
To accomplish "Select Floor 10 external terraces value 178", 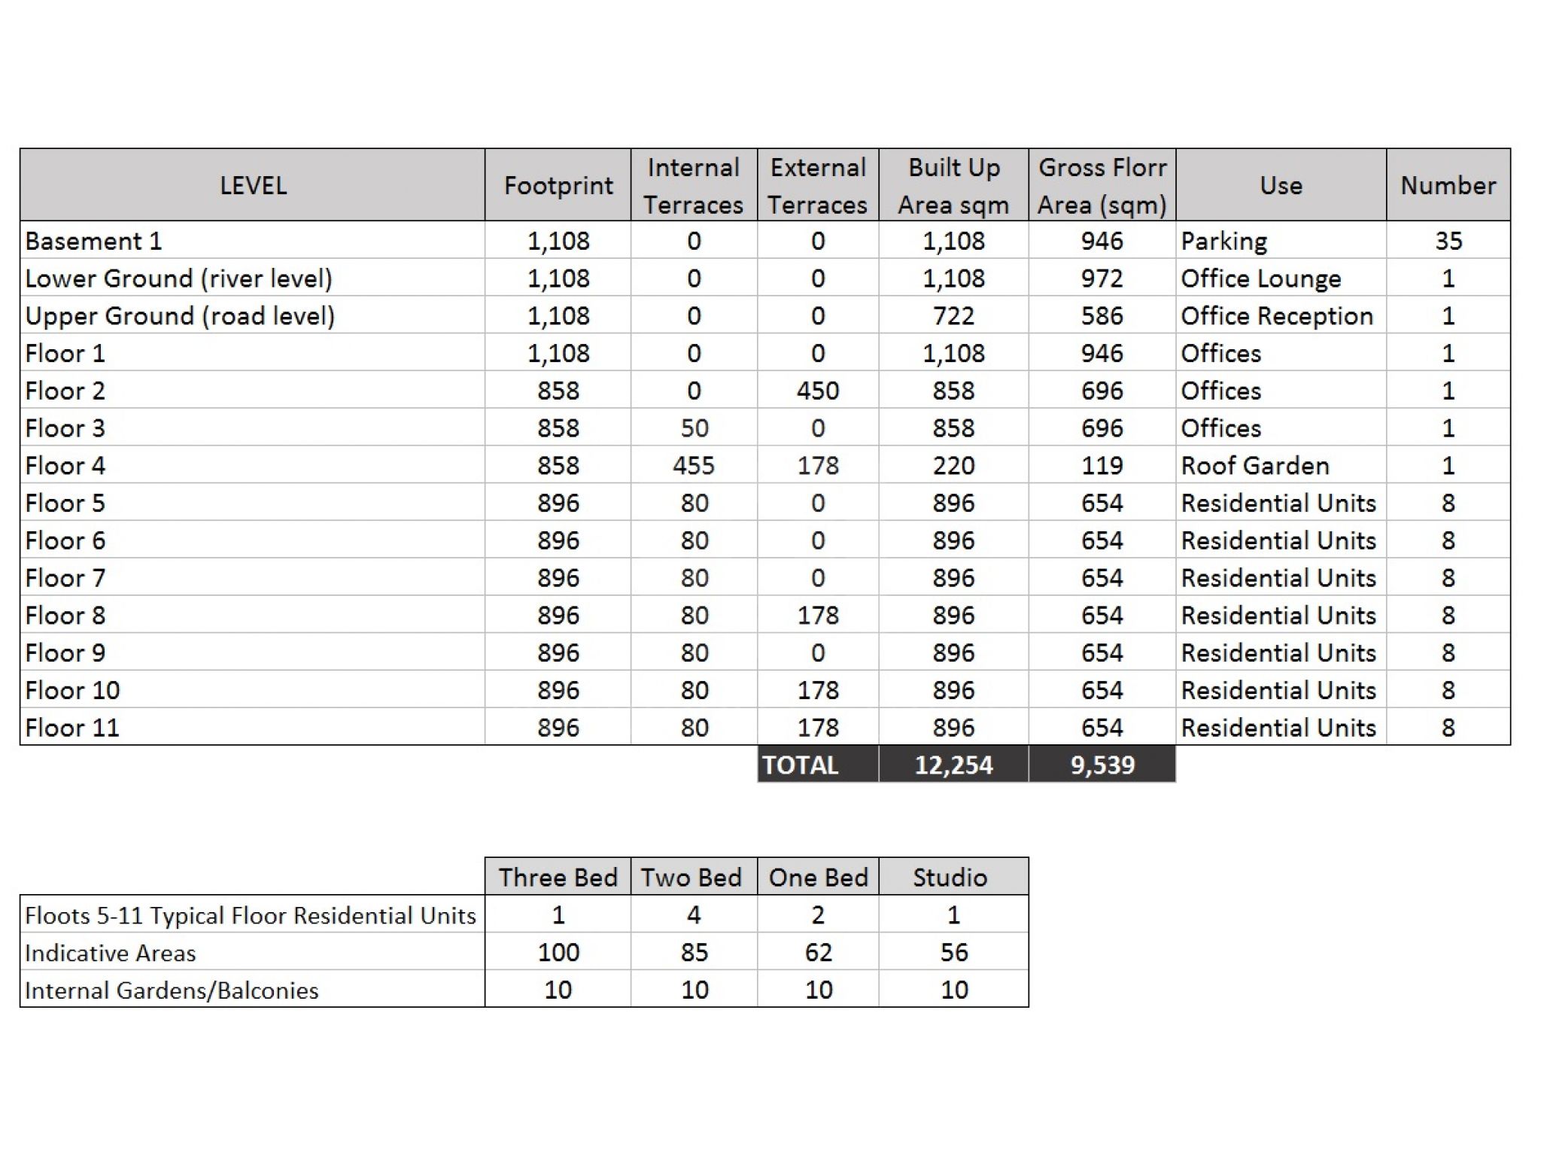I will tap(818, 690).
